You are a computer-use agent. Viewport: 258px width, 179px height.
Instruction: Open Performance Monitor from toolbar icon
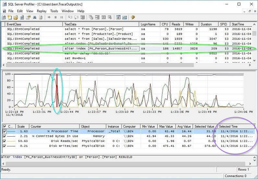click(125, 17)
